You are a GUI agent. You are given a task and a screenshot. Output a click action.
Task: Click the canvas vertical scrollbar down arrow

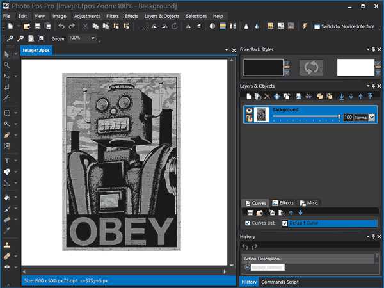(232, 265)
